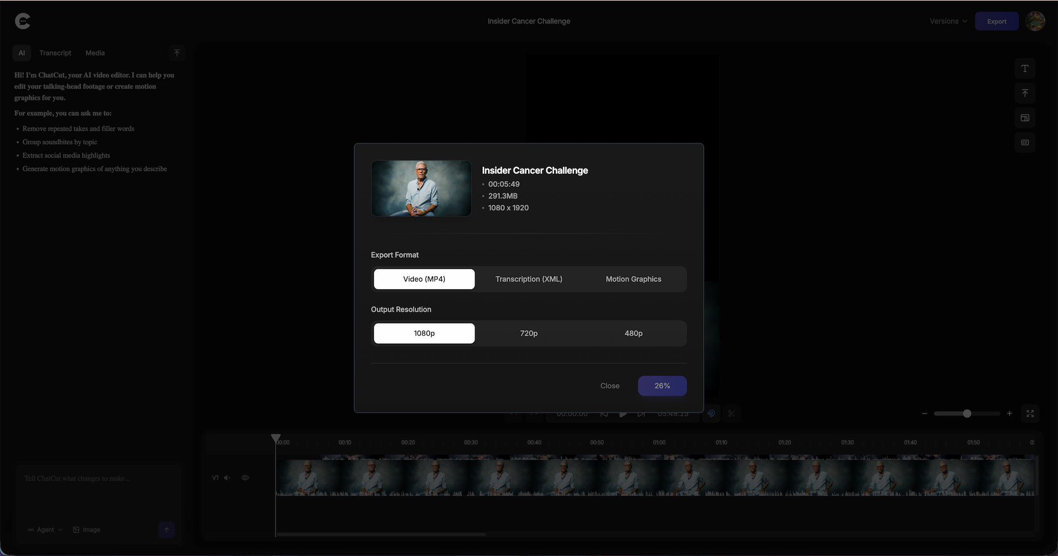The height and width of the screenshot is (556, 1058).
Task: Select the 720p output resolution
Action: (528, 333)
